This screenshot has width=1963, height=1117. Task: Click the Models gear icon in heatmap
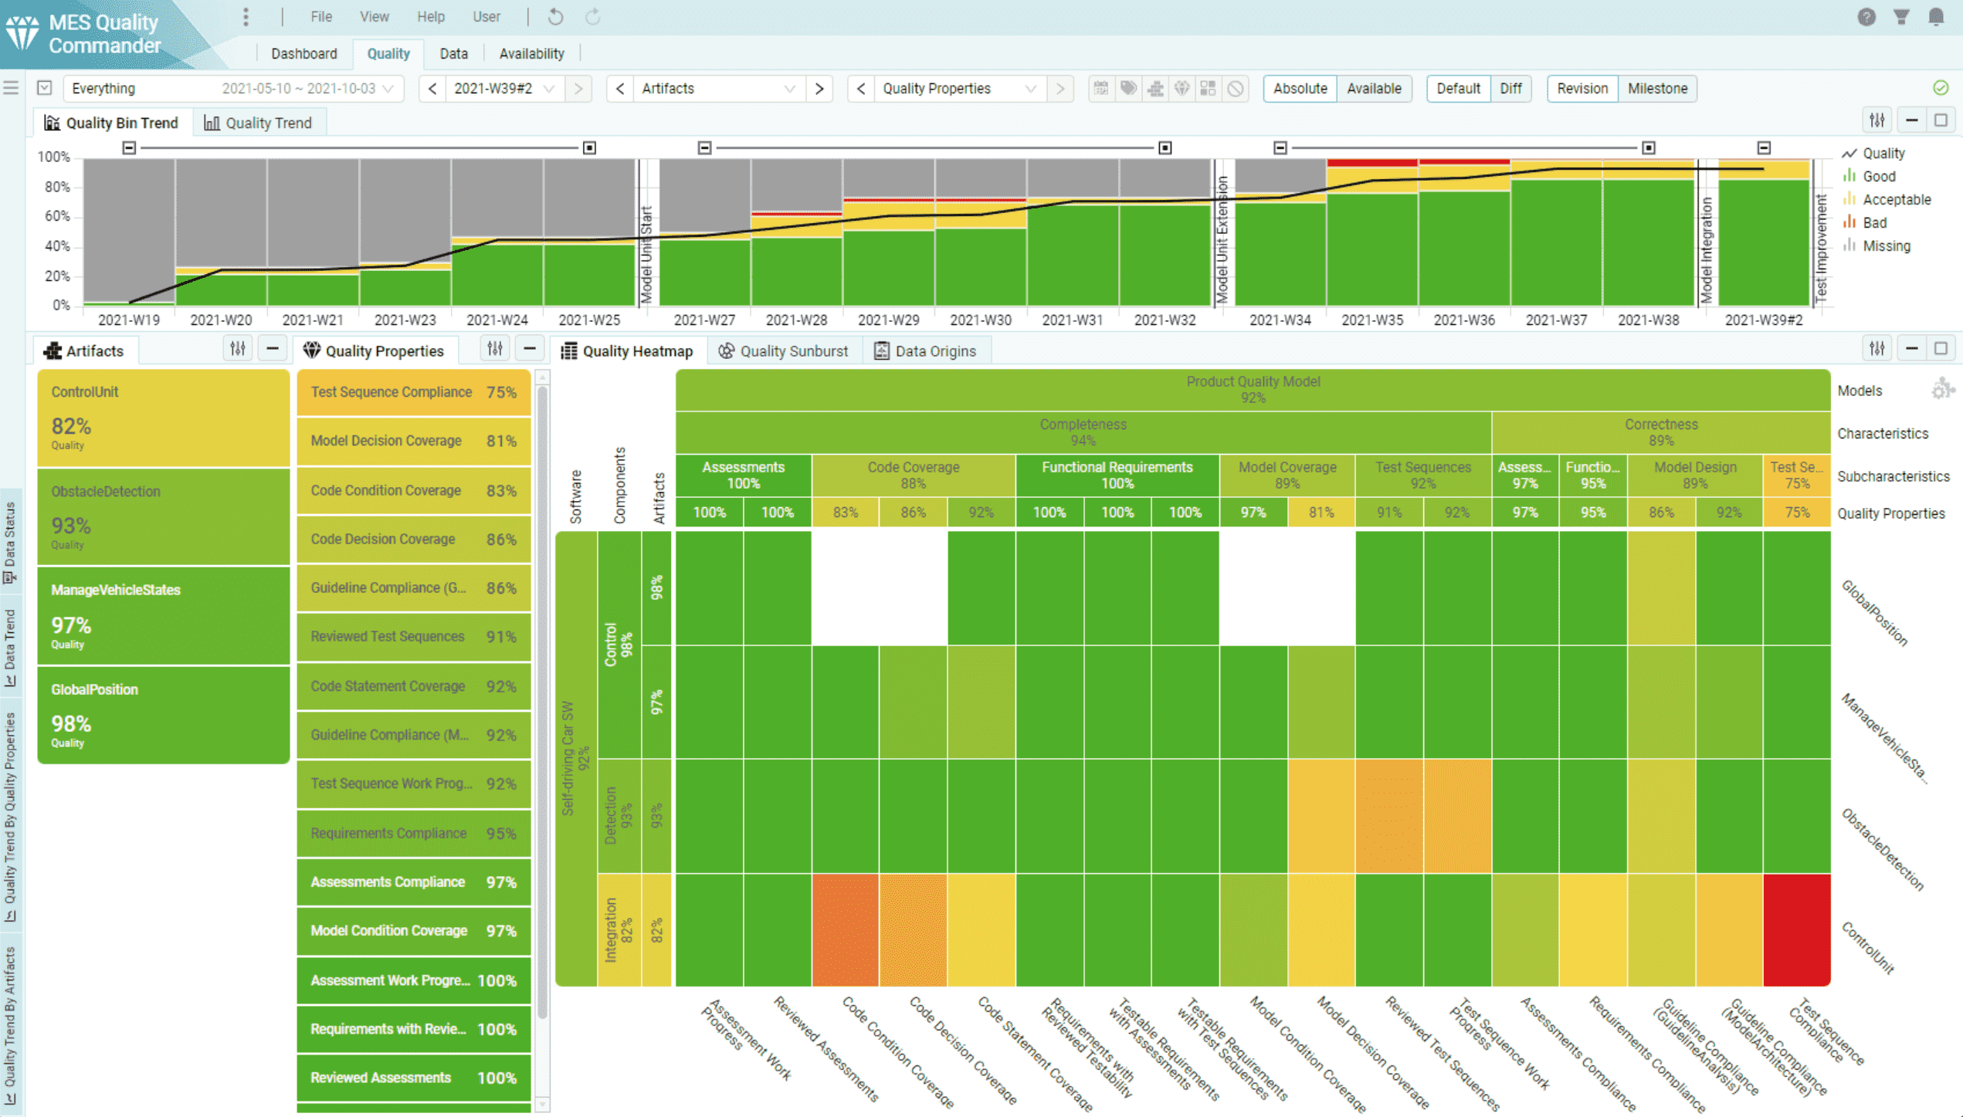pyautogui.click(x=1942, y=389)
